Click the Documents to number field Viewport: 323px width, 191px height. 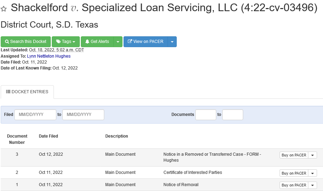[233, 115]
